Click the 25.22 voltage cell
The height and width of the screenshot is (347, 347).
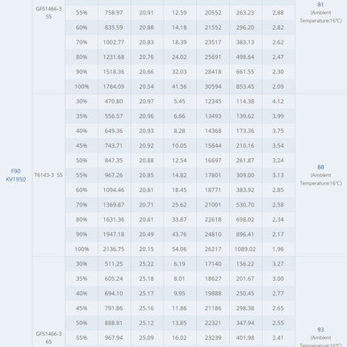pos(146,264)
